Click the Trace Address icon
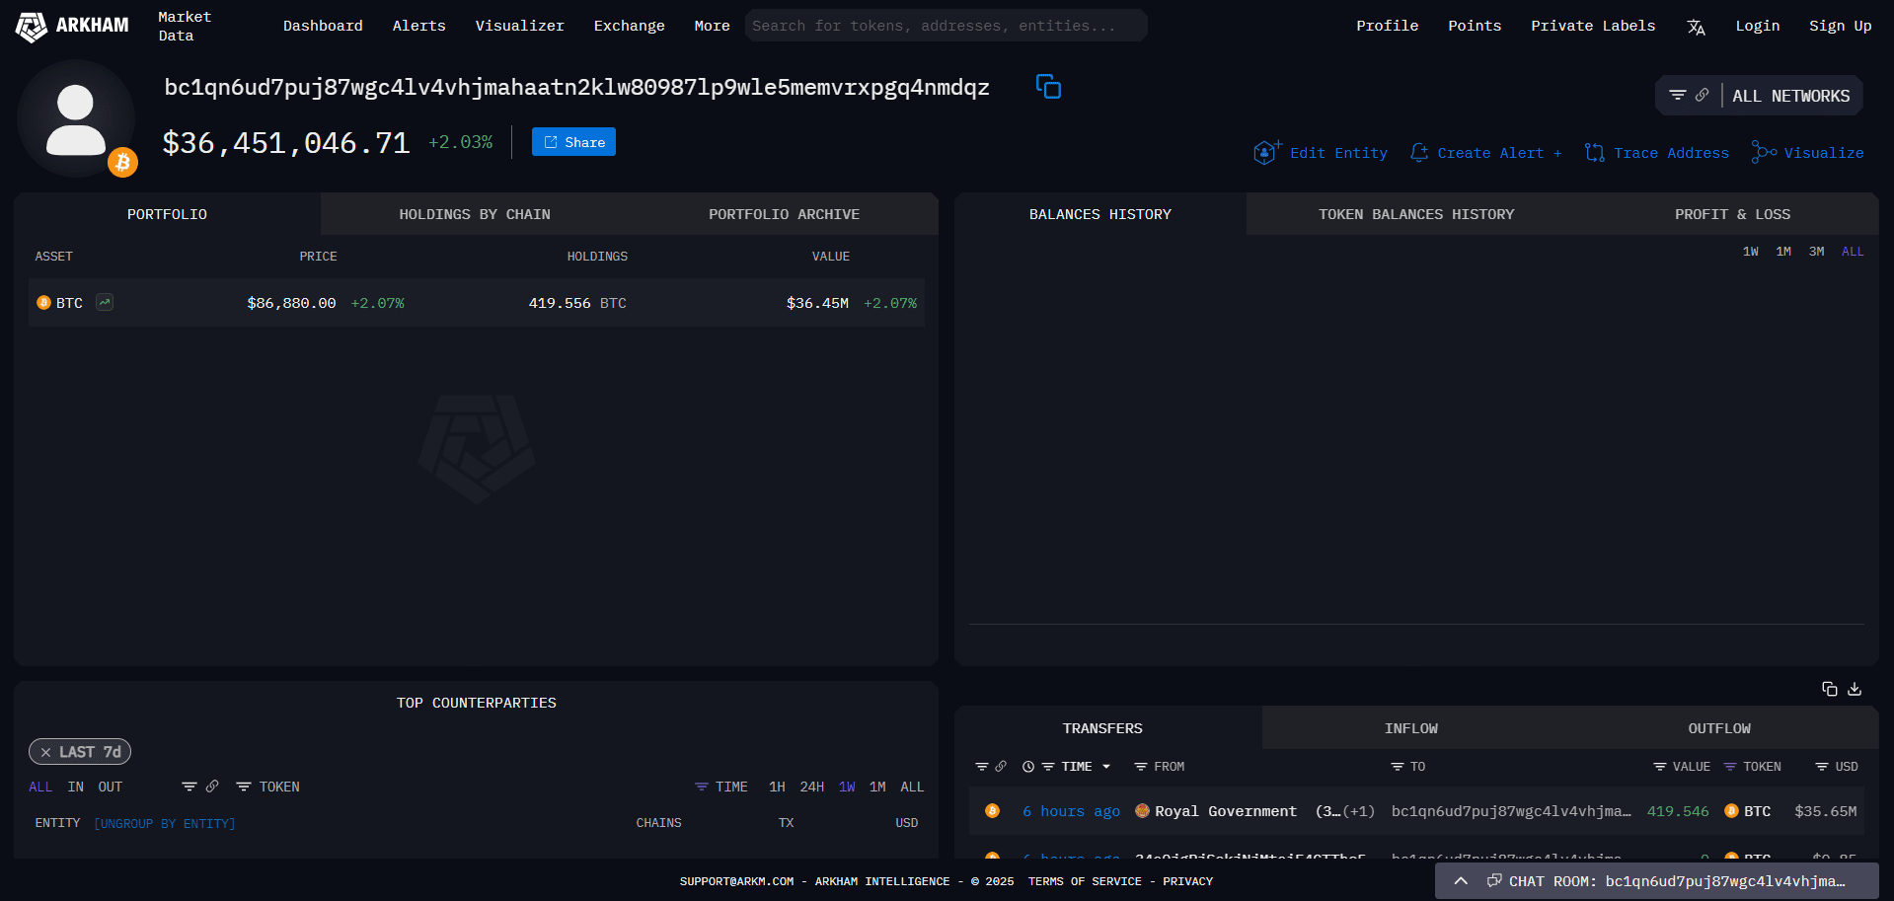Screen dimensions: 1894x901 [x=1594, y=153]
